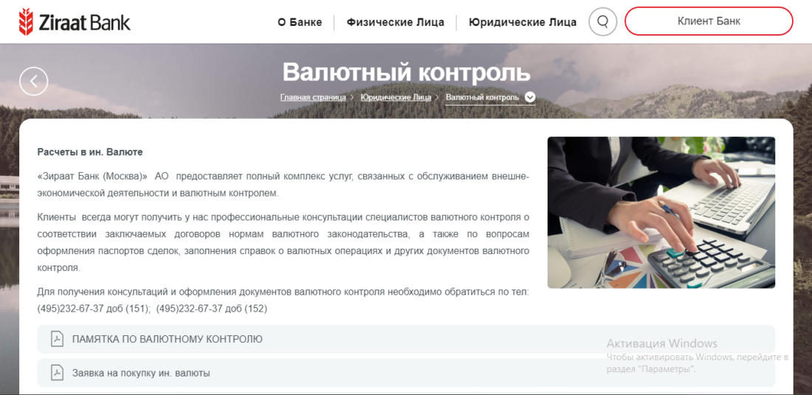Click the phone number with extension 151

pos(93,309)
